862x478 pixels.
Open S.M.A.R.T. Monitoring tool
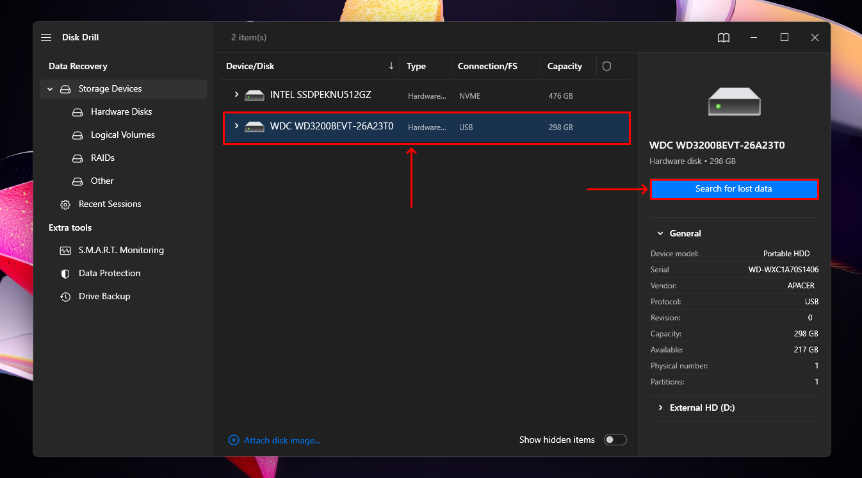pyautogui.click(x=121, y=250)
